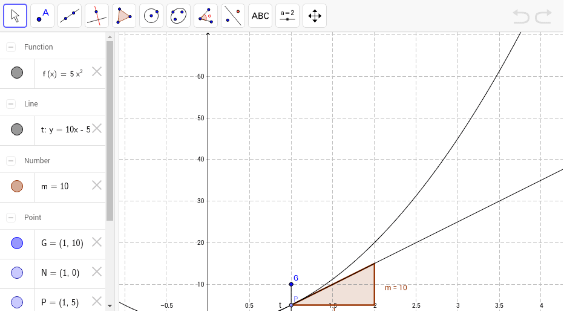Select the f(x) = 5x² entry
564x312 pixels.
pos(62,74)
